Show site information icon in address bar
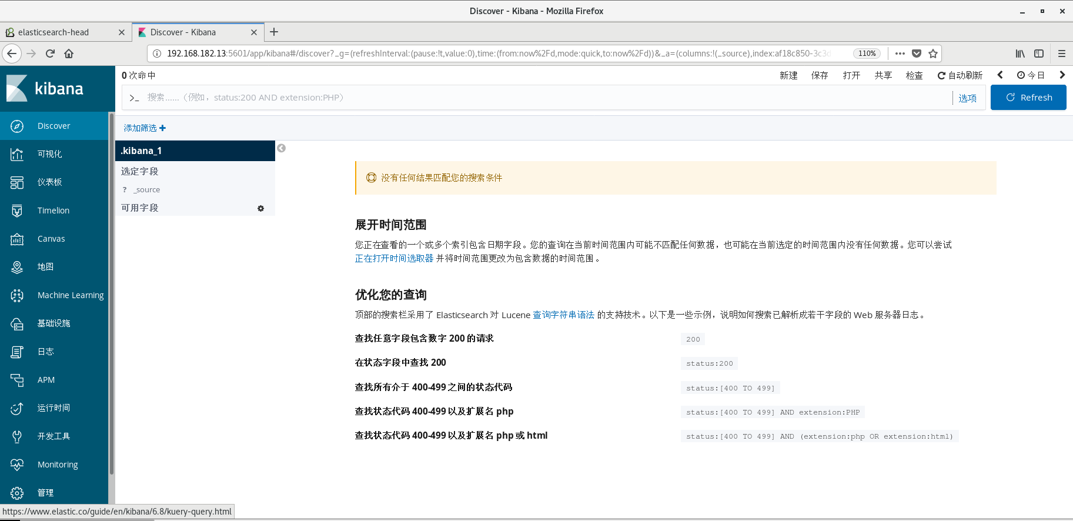1073x521 pixels. tap(157, 54)
